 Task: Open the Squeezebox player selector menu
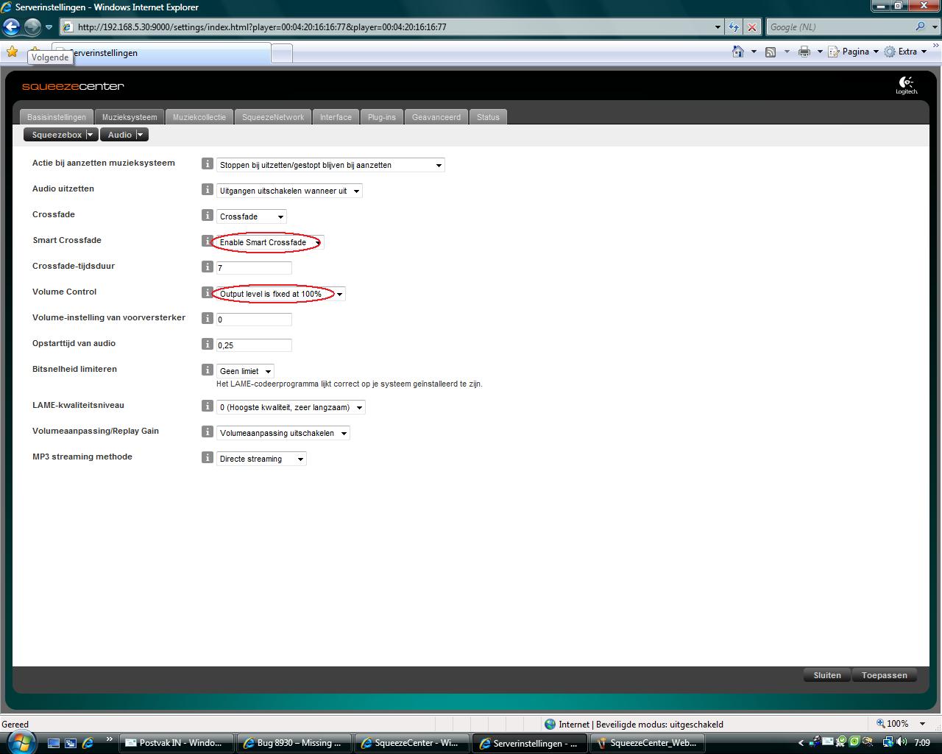60,135
